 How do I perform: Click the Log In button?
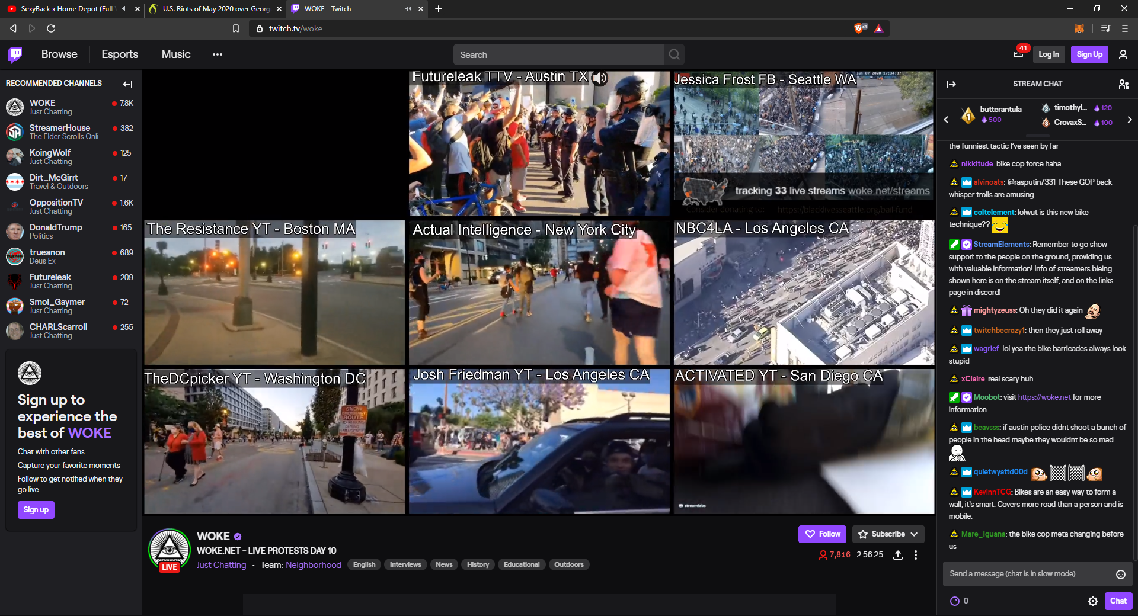pos(1049,54)
